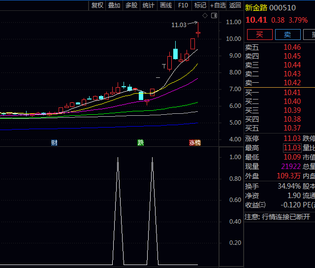Click the boxed 最高 price 11.03

pyautogui.click(x=292, y=148)
